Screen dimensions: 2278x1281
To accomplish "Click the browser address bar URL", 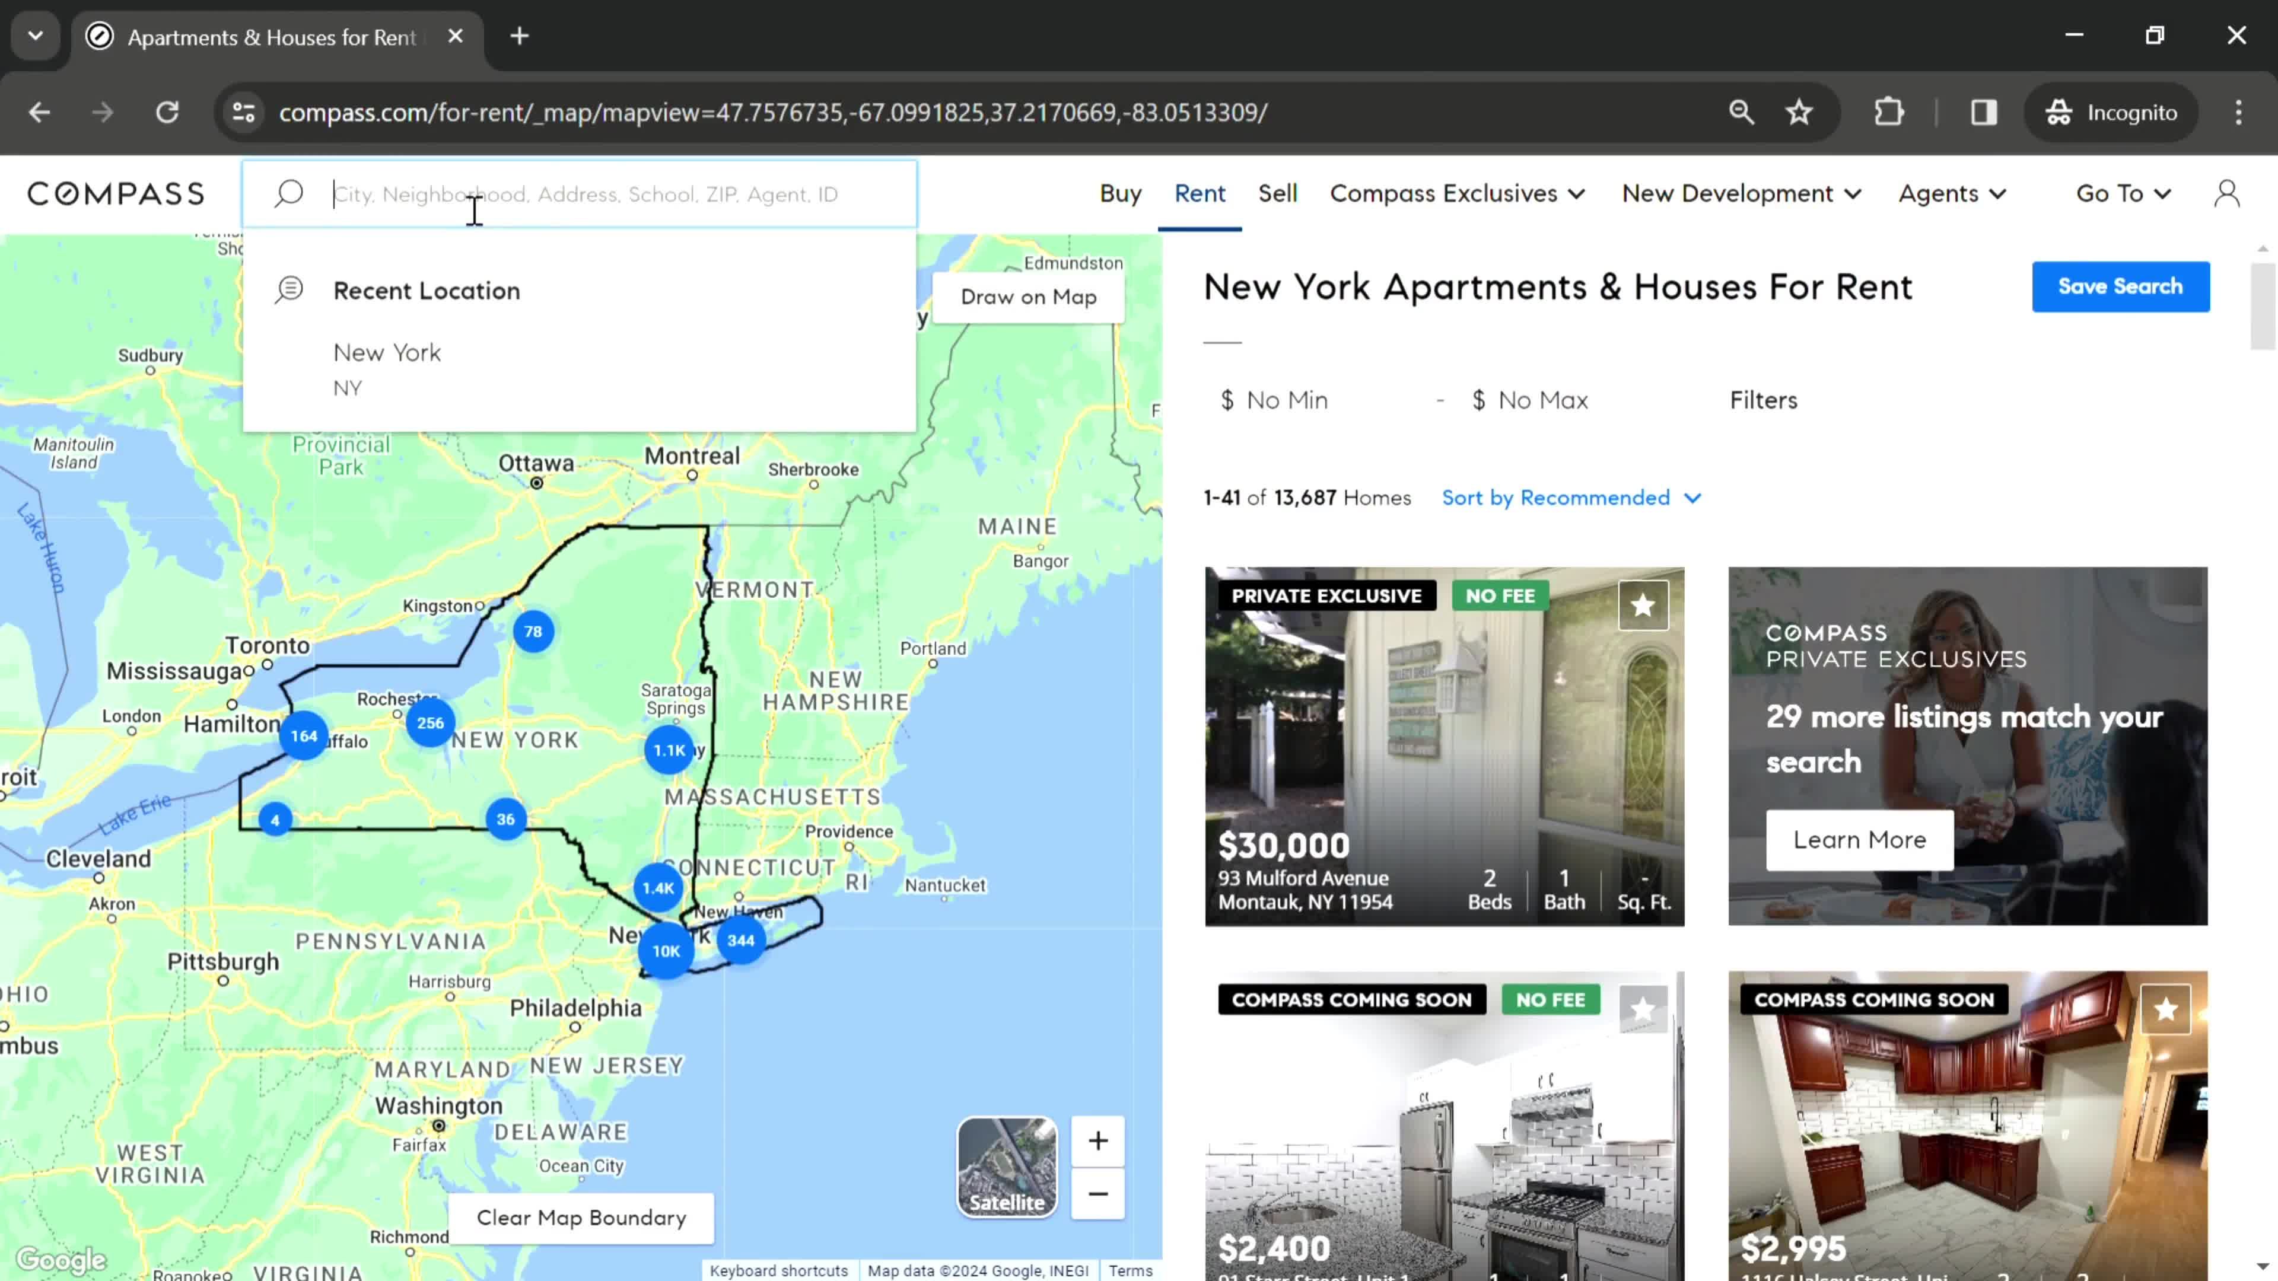I will click(x=773, y=112).
